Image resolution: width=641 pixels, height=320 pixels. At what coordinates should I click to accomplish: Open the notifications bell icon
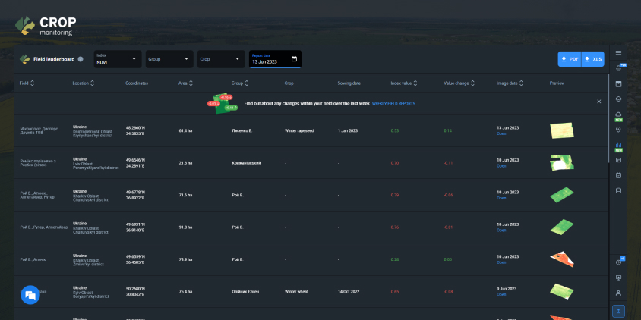[x=618, y=68]
